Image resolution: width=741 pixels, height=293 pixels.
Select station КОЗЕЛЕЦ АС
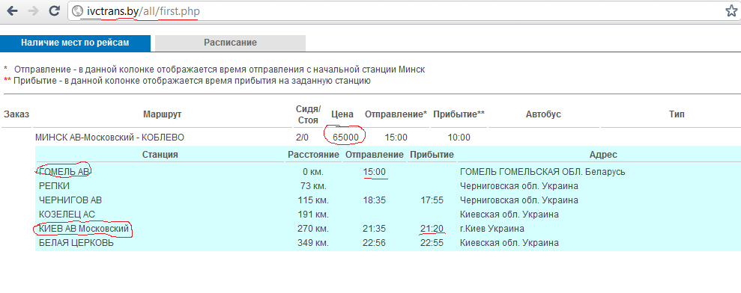(67, 215)
